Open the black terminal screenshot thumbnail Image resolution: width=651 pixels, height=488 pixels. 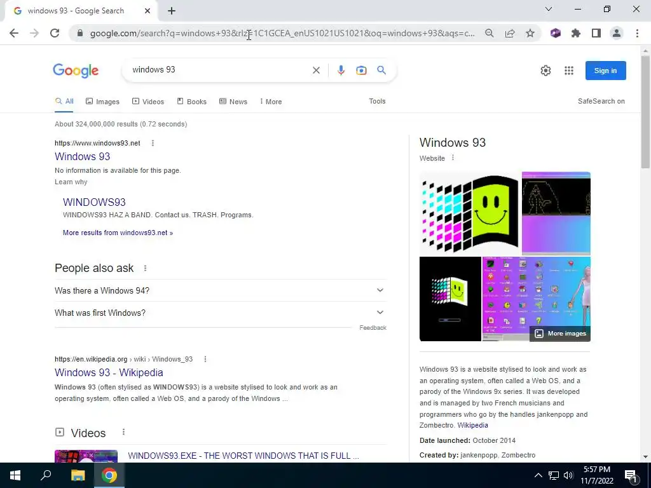556,213
